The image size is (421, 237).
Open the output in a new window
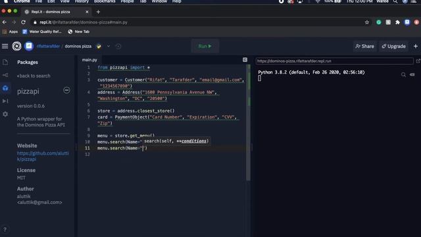click(418, 61)
